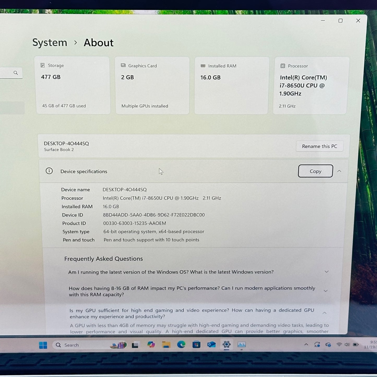Open Outlook from the taskbar
377x377 pixels.
pos(211,345)
